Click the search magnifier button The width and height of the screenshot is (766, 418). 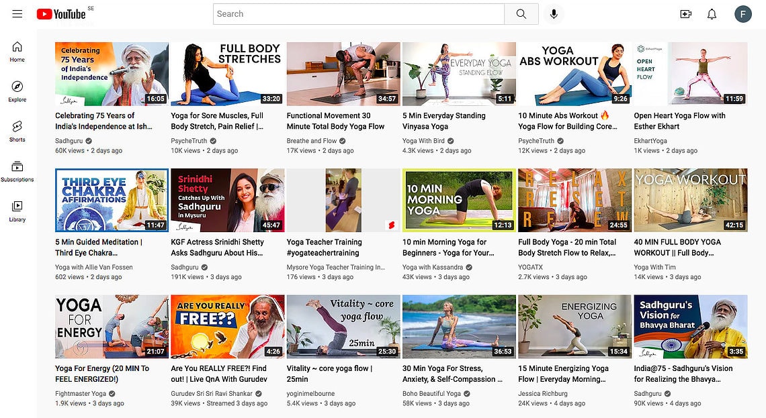point(521,14)
